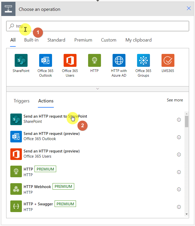
Task: Click the PREMIUM badge beside HTTP Webhook
Action: (x=63, y=186)
